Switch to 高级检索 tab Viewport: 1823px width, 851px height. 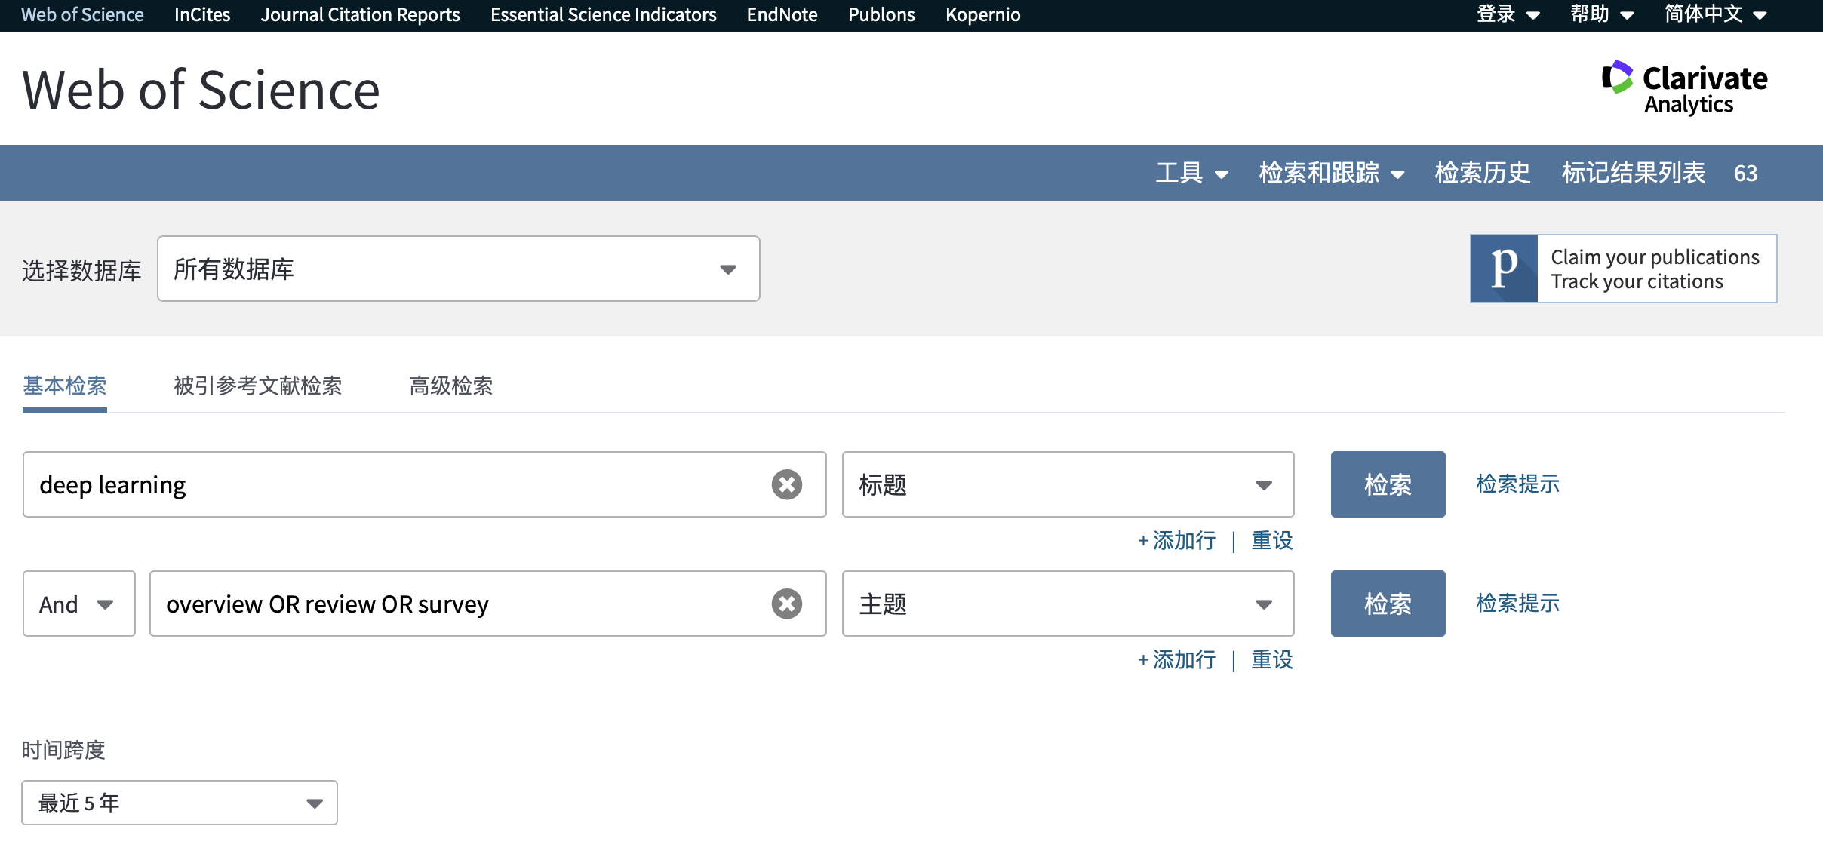[x=450, y=386]
